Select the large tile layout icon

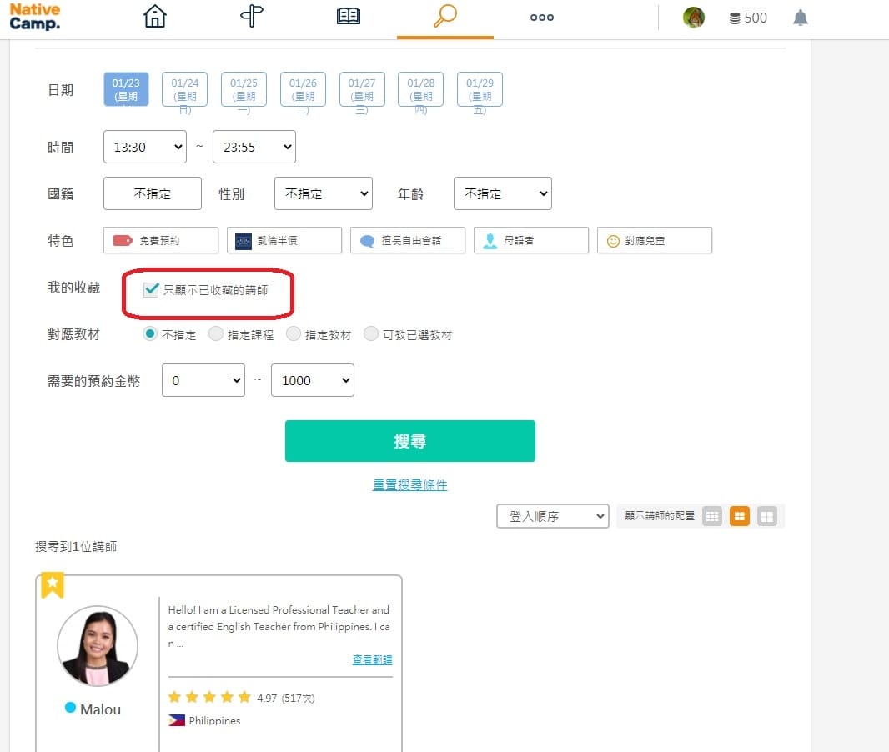click(x=766, y=517)
